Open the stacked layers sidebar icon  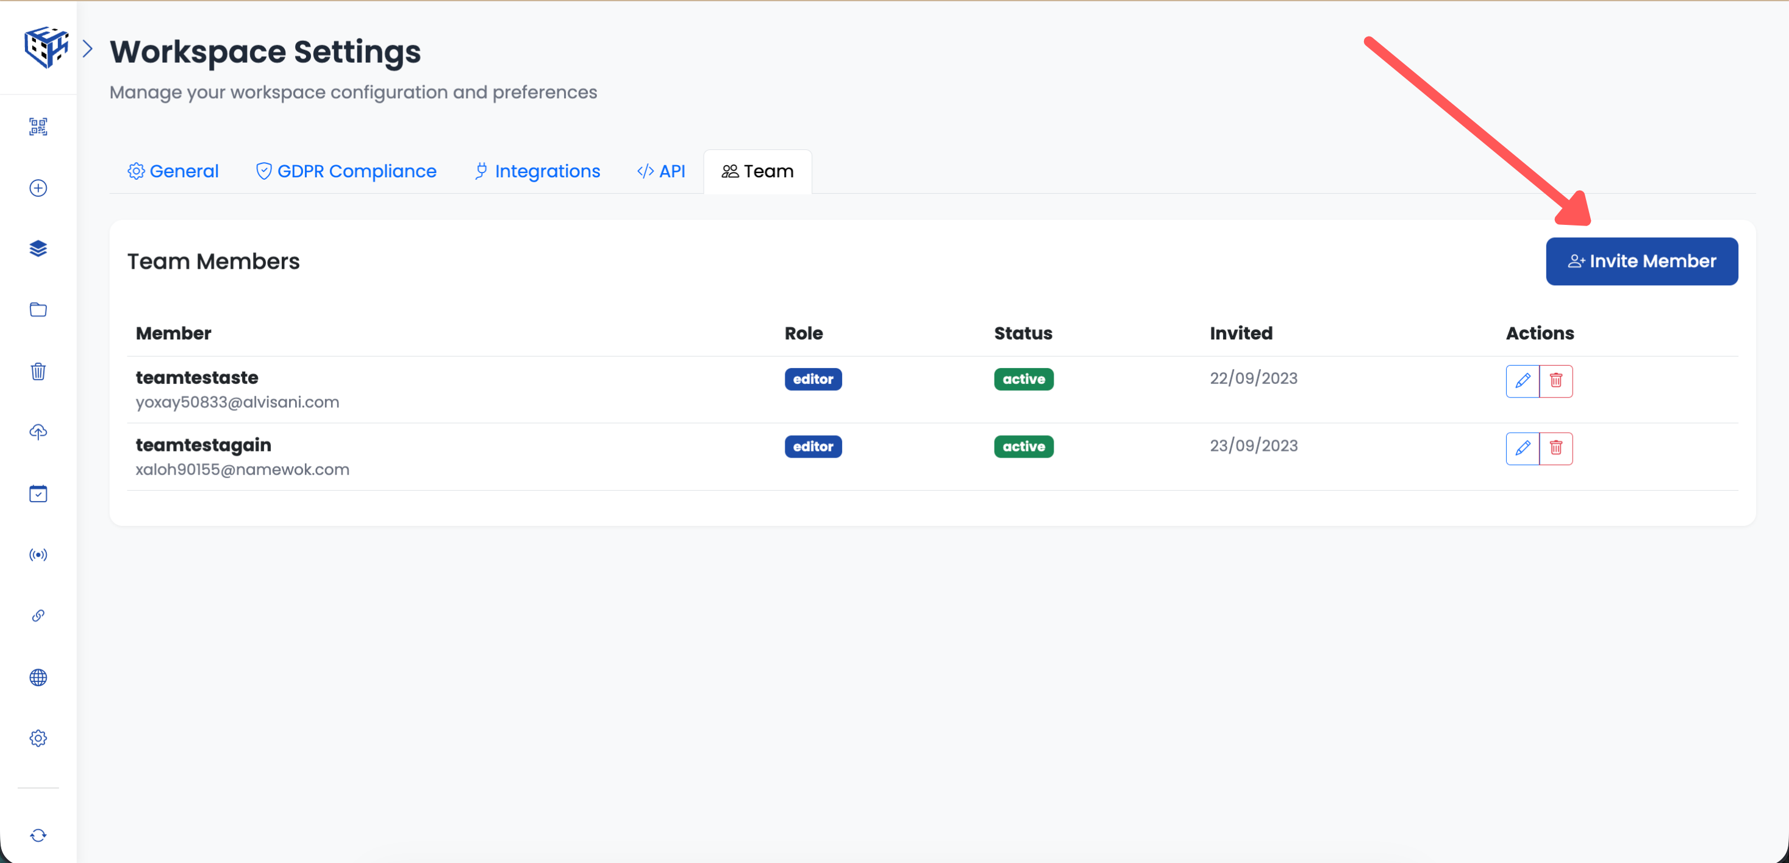coord(38,249)
